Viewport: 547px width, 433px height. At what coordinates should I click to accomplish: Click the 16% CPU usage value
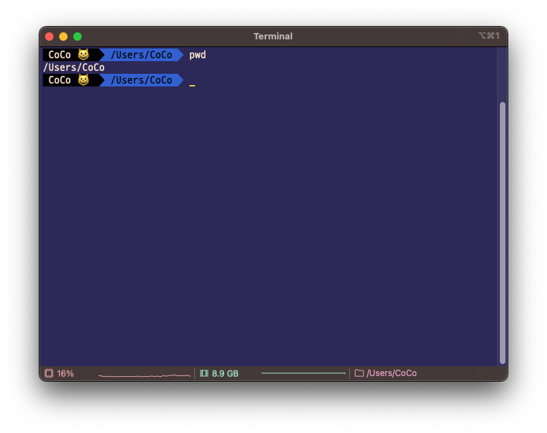(65, 373)
